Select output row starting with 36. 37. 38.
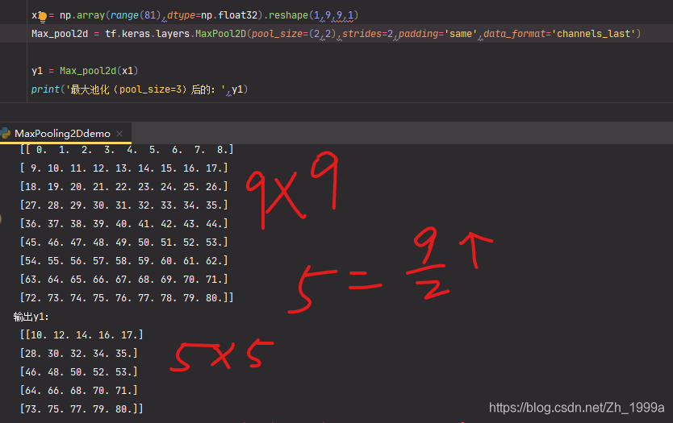The image size is (673, 423). pyautogui.click(x=123, y=223)
